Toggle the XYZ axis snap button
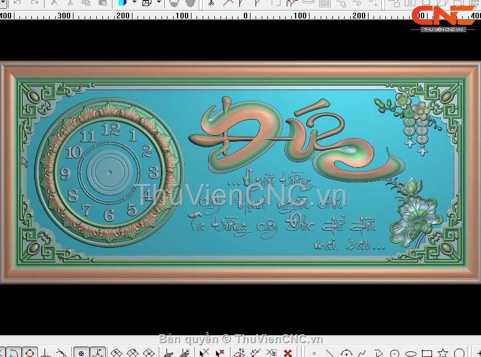The height and width of the screenshot is (357, 481). tap(98, 353)
